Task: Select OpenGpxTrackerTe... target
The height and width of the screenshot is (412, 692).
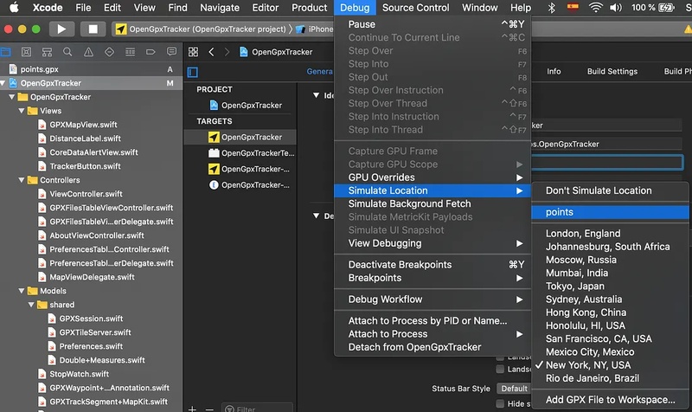Action: pos(251,153)
